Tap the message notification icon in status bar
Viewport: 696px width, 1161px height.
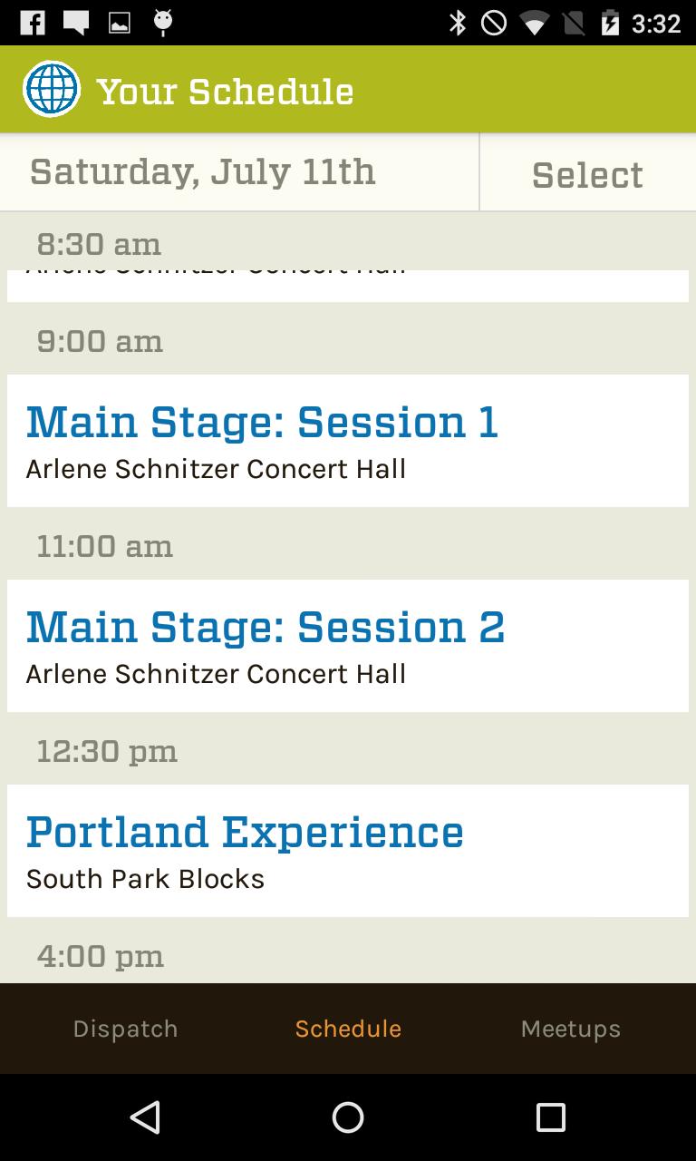76,23
